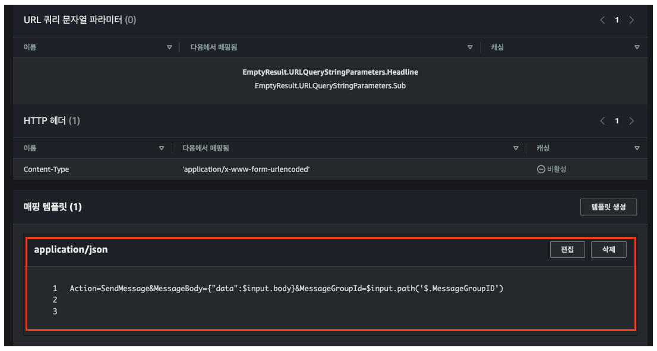The image size is (657, 351).
Task: Sort URL query parameters by 이름 column
Action: point(169,47)
